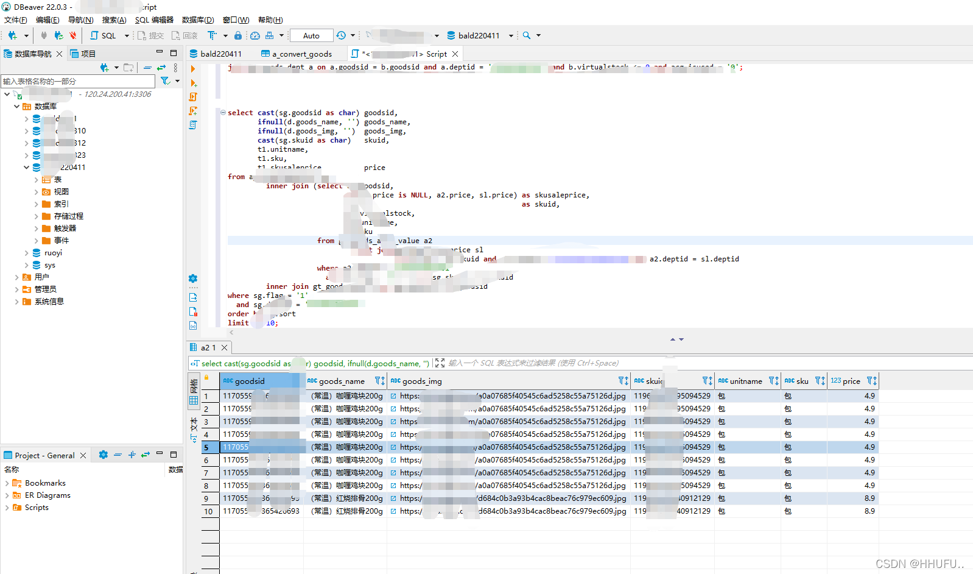Expand the 表 folder

[37, 180]
